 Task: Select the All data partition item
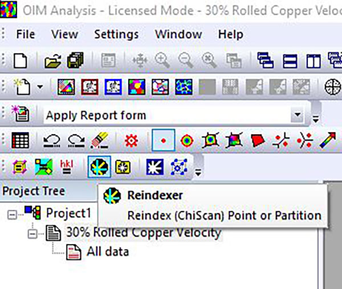(107, 251)
